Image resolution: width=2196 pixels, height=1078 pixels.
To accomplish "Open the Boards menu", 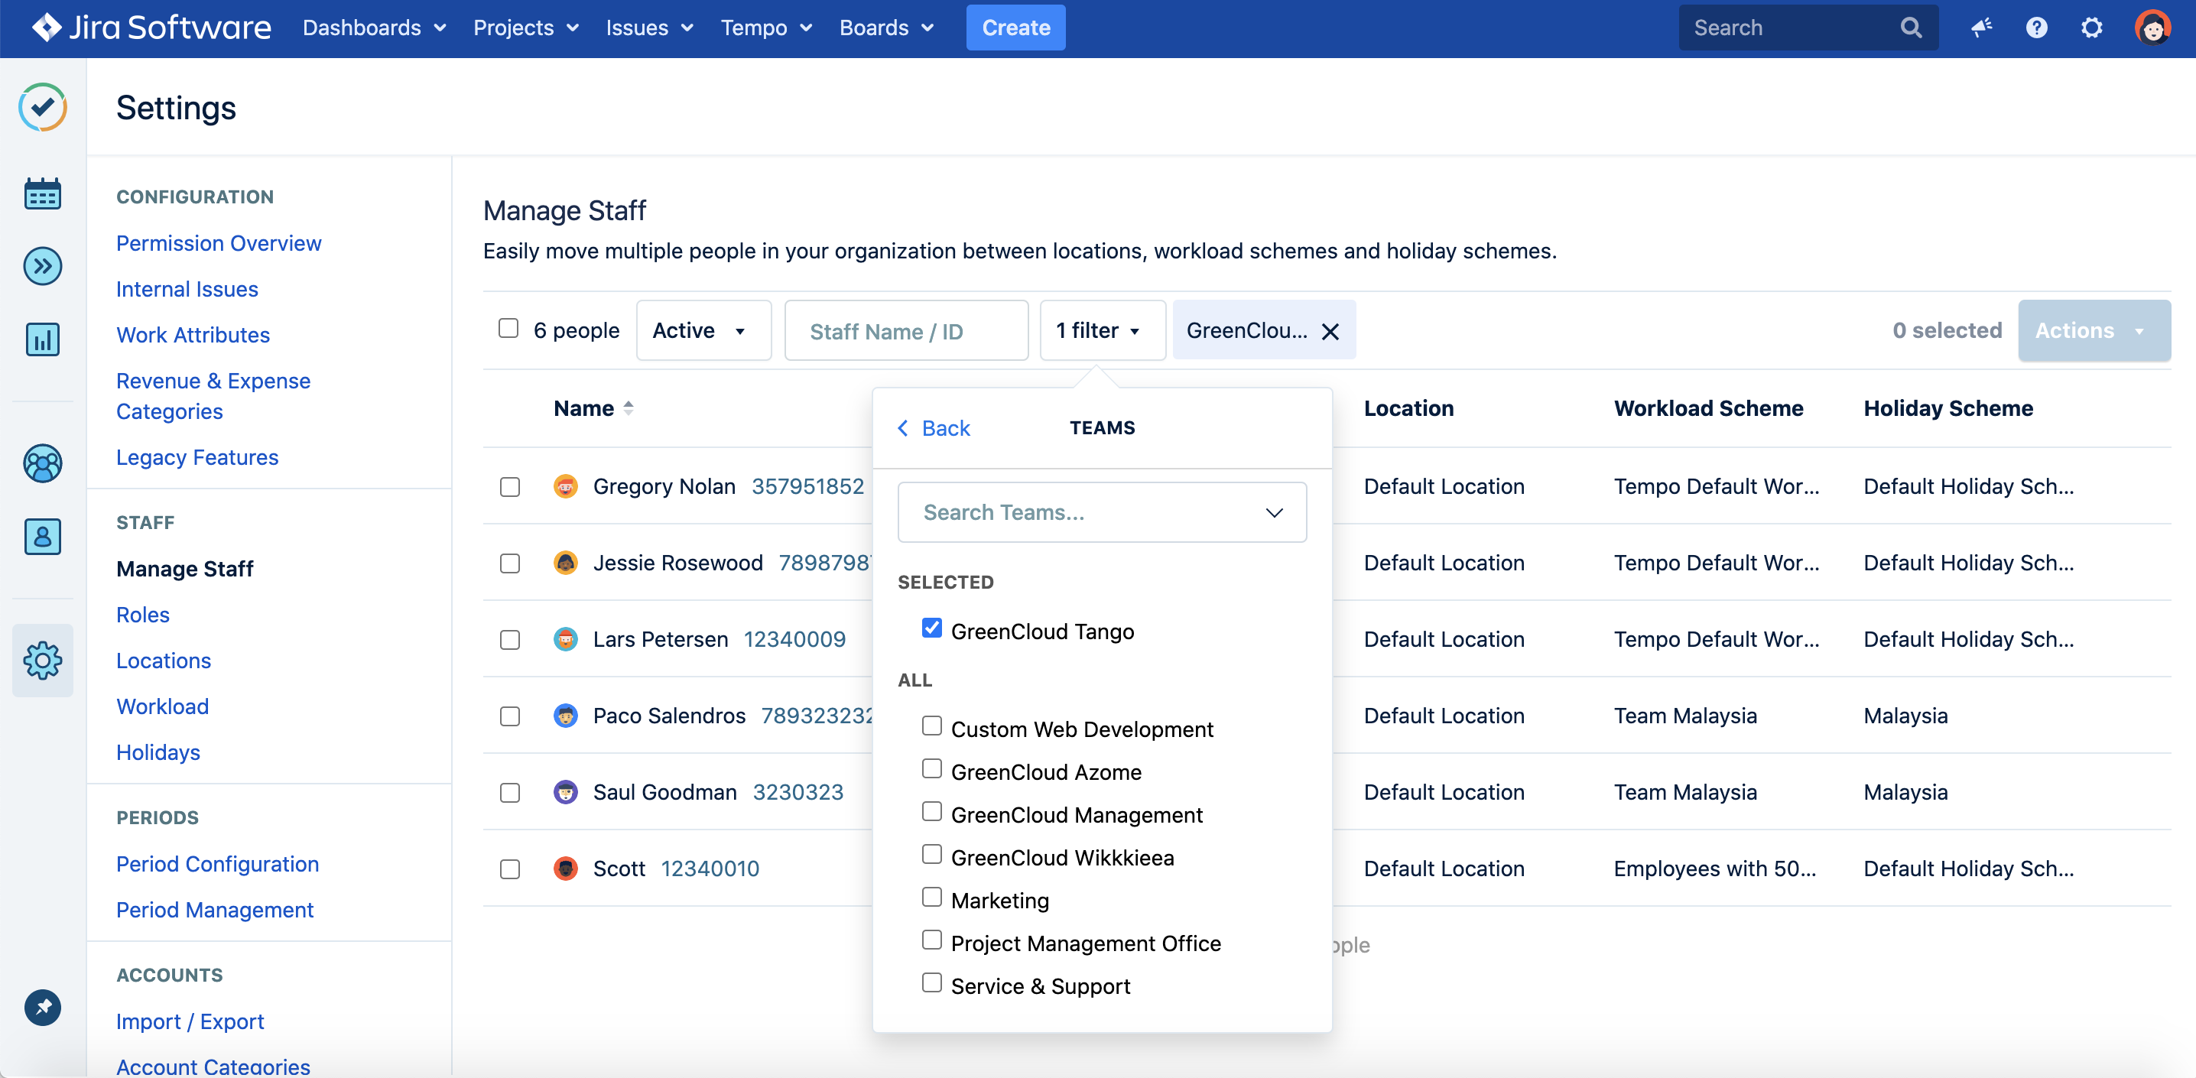I will tap(885, 28).
